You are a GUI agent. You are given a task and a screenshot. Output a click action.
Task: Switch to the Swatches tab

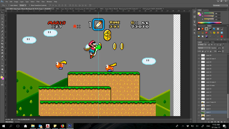point(206,10)
